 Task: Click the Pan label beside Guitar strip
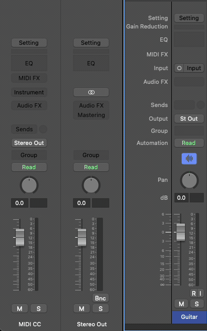(x=163, y=180)
